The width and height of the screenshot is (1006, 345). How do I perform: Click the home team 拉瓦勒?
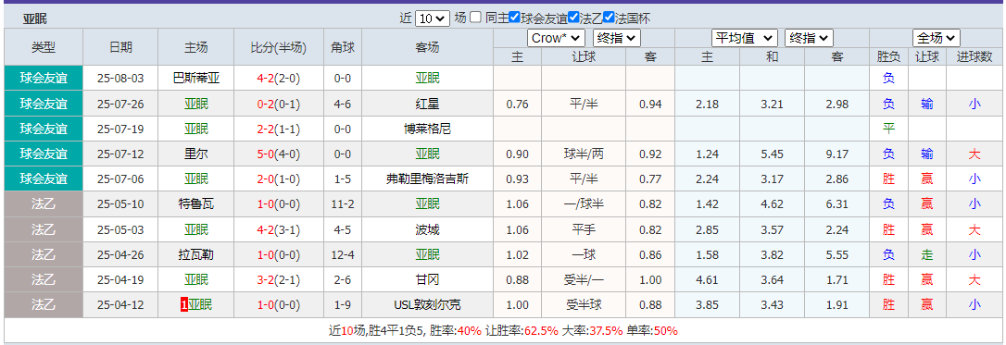196,254
